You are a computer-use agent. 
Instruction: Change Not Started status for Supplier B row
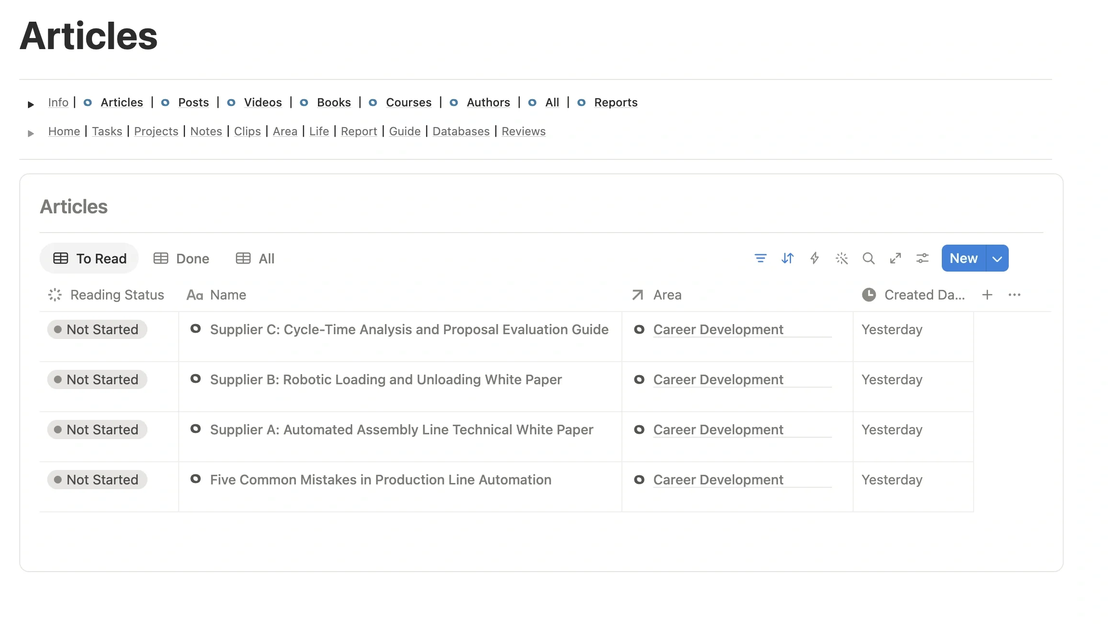tap(97, 379)
